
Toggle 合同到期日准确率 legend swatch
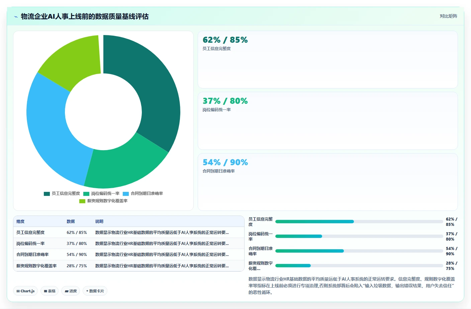[126, 194]
